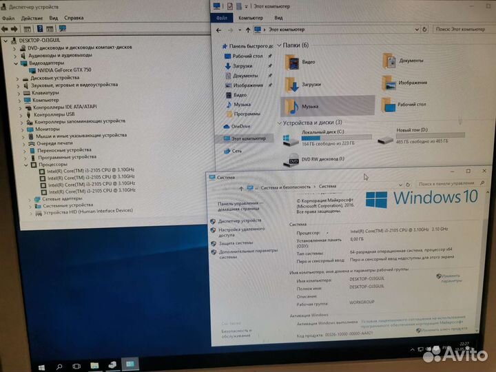
Task: Click search field in Система window
Action: pos(451,183)
